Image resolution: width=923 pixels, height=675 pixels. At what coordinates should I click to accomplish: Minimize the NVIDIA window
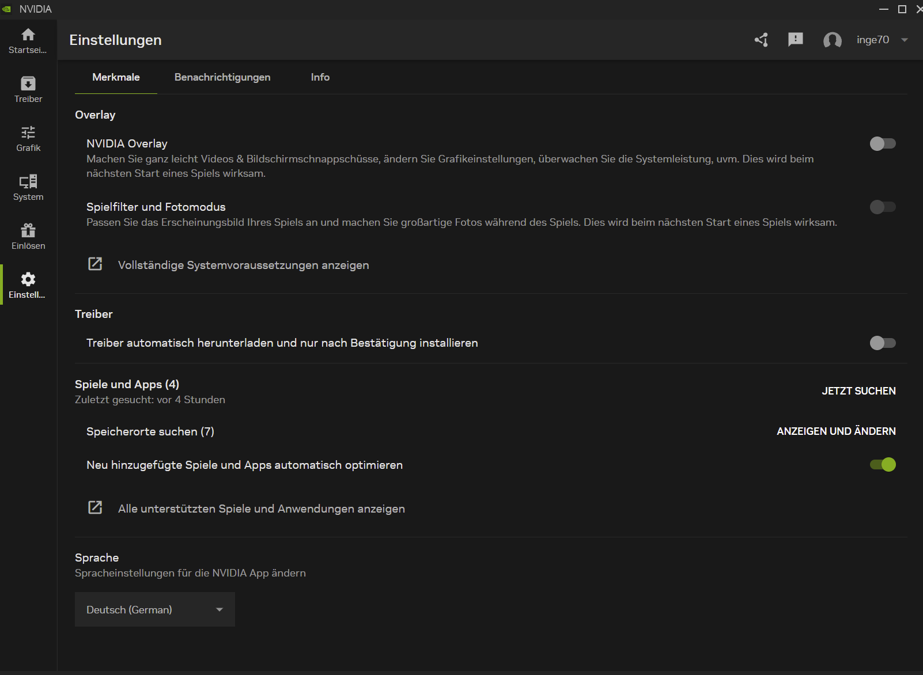[884, 9]
